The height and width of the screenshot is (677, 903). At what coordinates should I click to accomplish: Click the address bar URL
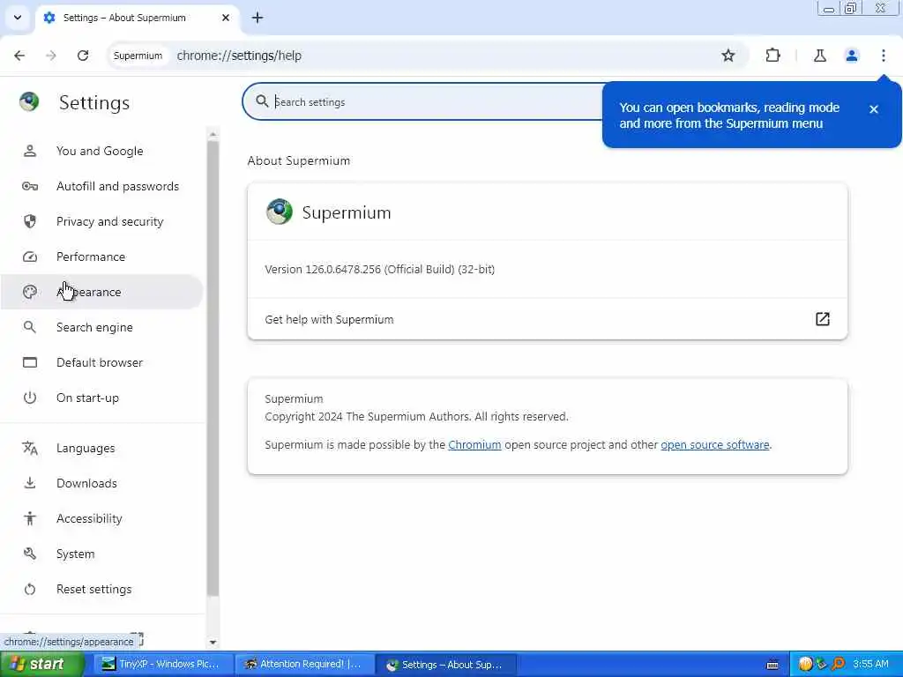[239, 56]
